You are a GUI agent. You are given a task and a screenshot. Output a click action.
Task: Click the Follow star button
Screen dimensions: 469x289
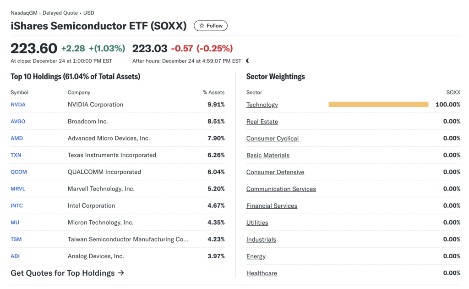[211, 26]
